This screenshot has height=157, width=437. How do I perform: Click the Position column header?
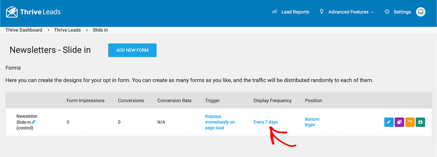(314, 100)
